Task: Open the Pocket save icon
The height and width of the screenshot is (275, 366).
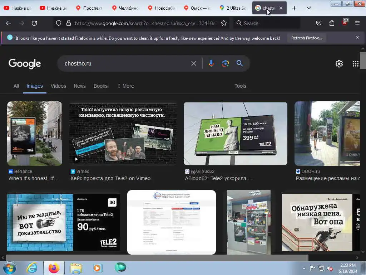Action: click(318, 23)
